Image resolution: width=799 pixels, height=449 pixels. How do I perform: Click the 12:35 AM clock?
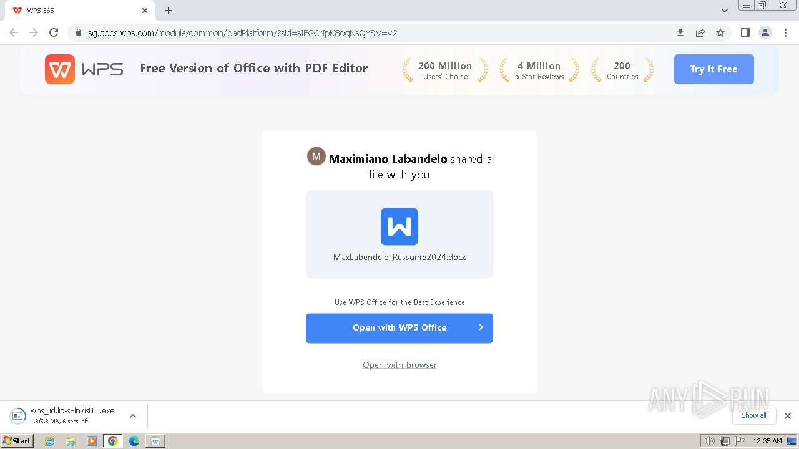click(x=767, y=441)
